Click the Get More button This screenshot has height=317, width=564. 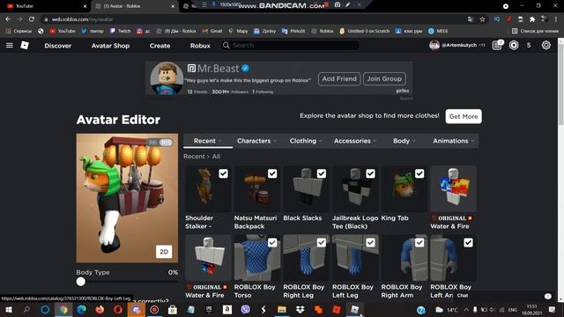[464, 116]
